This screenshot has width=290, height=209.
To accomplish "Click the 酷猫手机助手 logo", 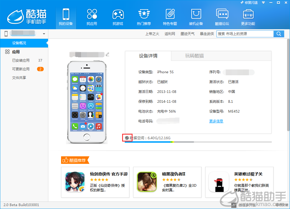I will (x=27, y=17).
